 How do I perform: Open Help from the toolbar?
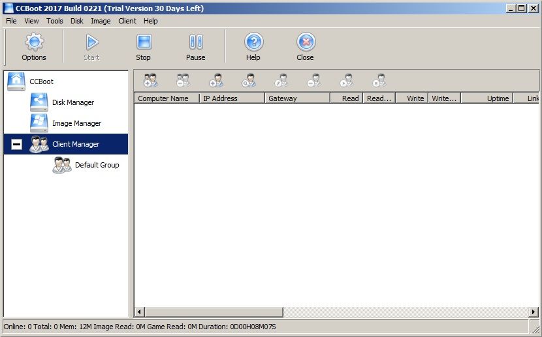point(253,47)
